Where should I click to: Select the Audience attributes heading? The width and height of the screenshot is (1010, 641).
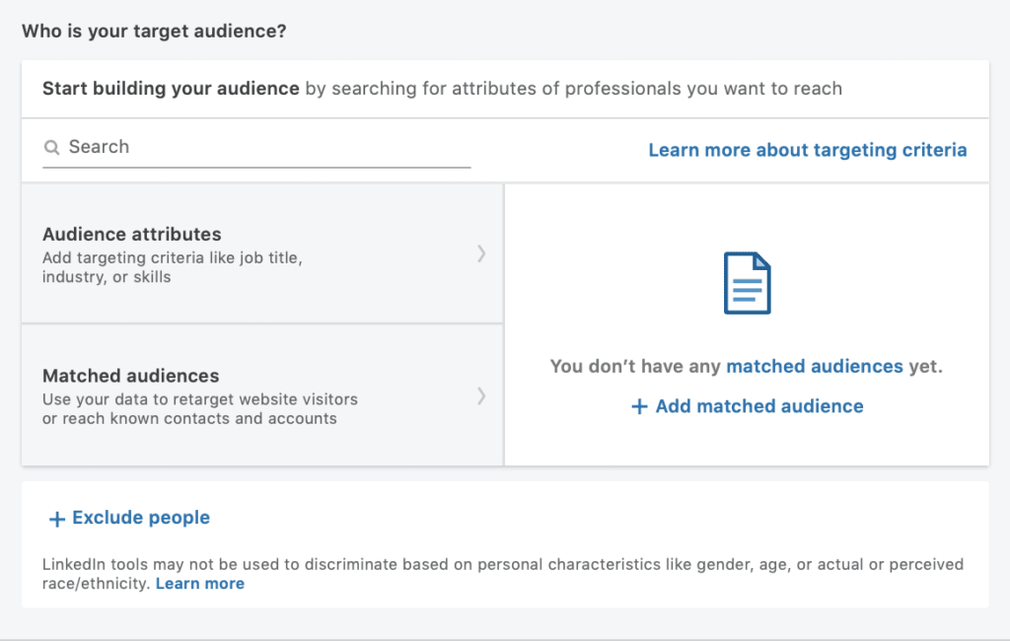(x=131, y=235)
